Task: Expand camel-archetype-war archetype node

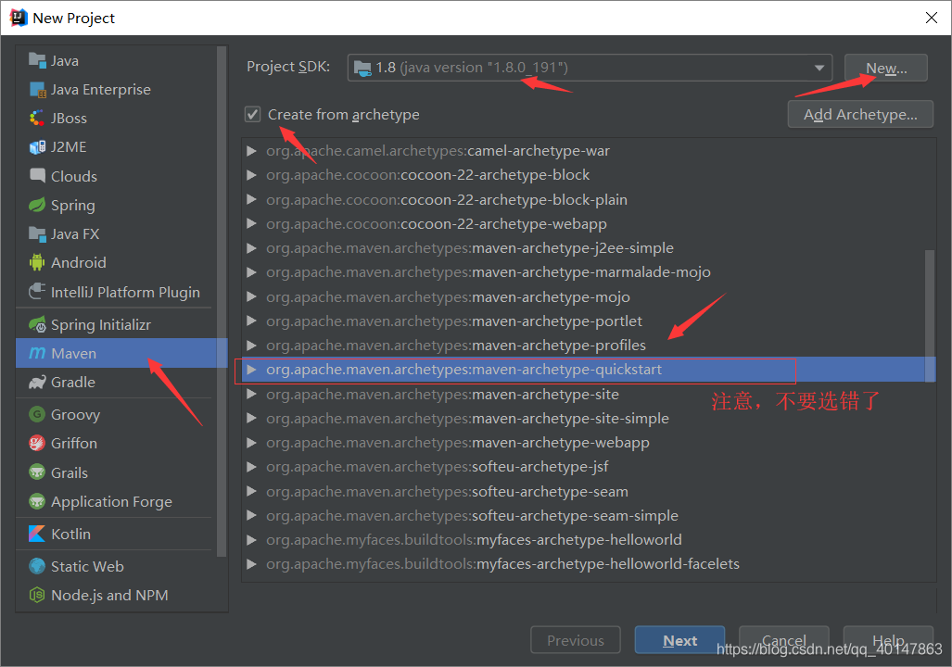Action: [x=251, y=150]
